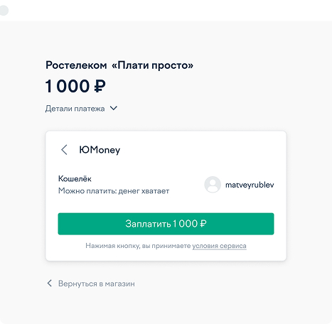This screenshot has width=332, height=324.
Task: Confirm payment with Заплатить 1 000 ₽
Action: pyautogui.click(x=166, y=224)
